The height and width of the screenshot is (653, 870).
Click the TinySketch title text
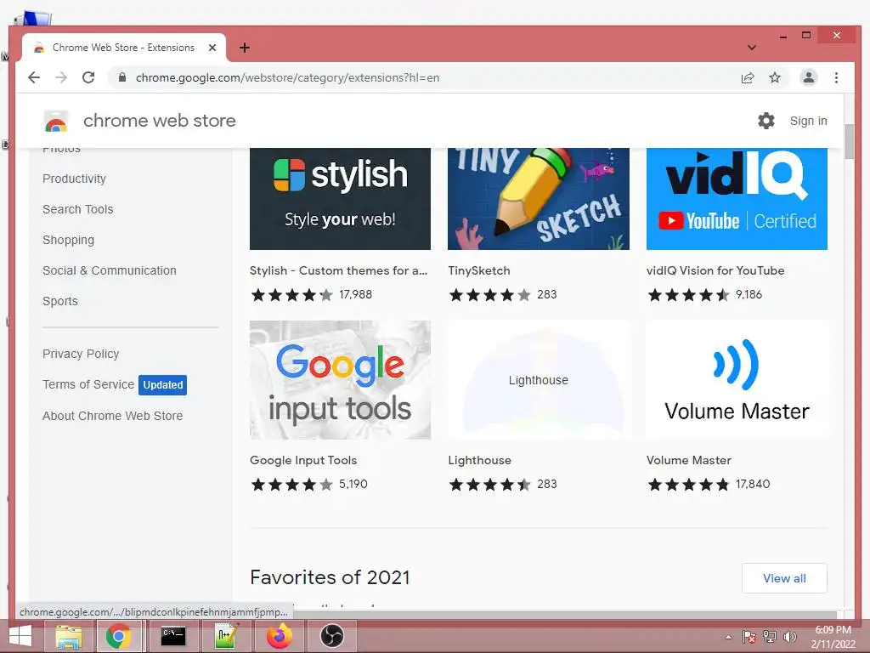click(479, 270)
